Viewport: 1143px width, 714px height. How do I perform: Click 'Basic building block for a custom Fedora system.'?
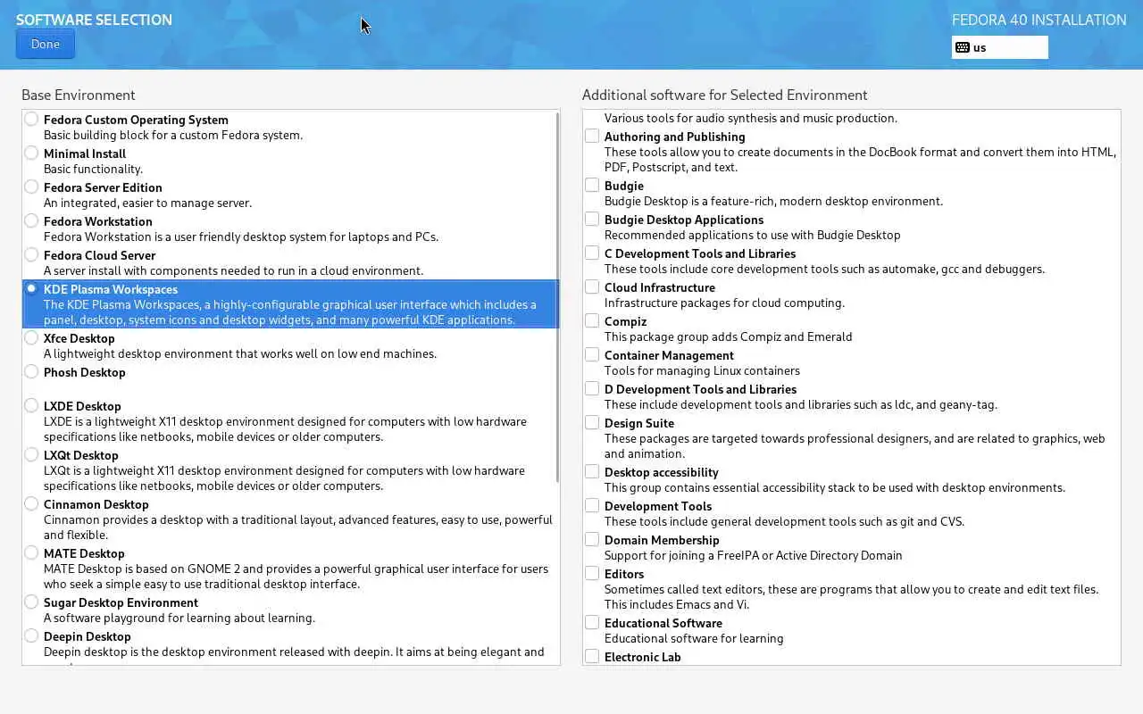pos(173,135)
